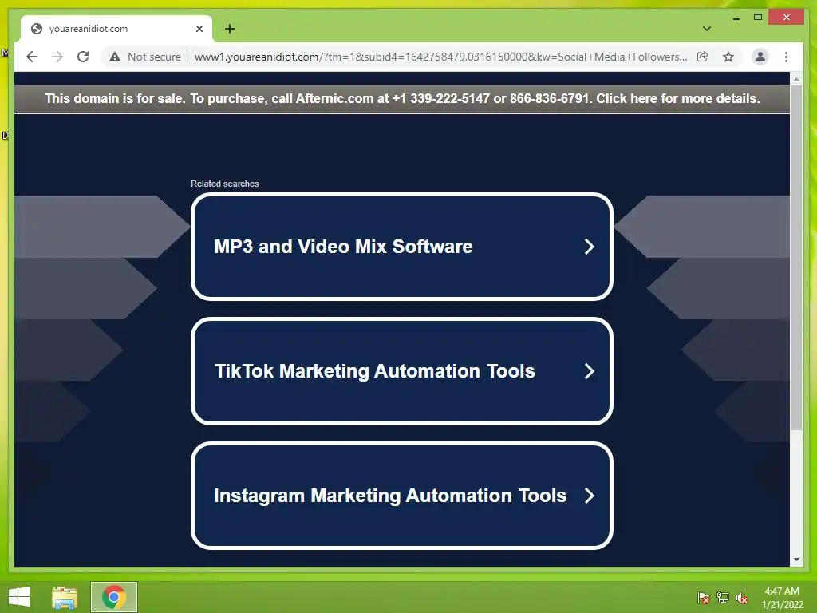
Task: Open the Chrome profile avatar
Action: 760,57
